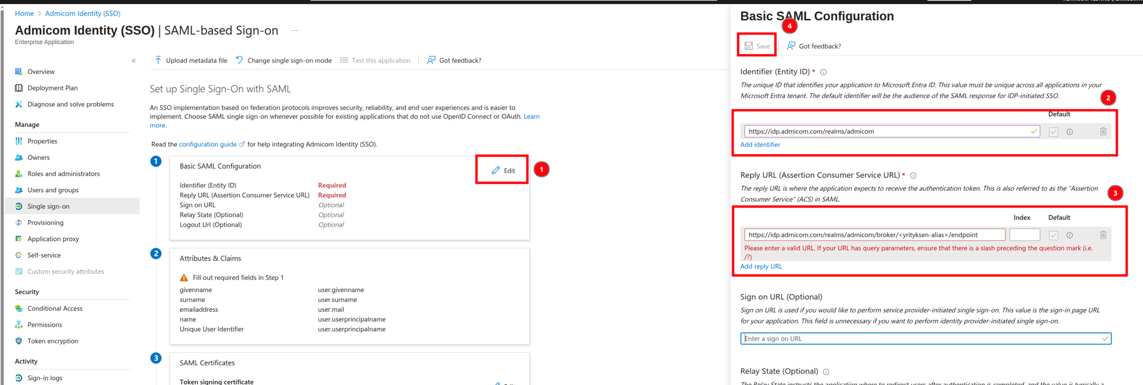Follow the Learn more link
1143x385 pixels.
[532, 117]
